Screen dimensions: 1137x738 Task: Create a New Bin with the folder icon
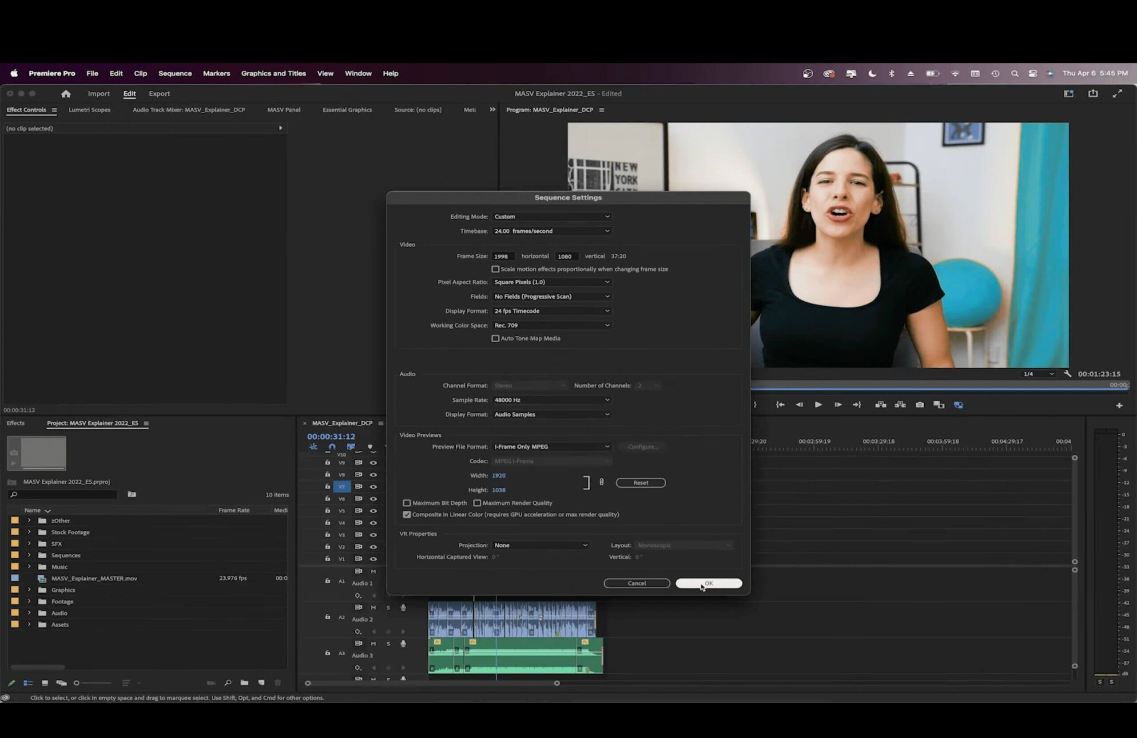(x=245, y=683)
